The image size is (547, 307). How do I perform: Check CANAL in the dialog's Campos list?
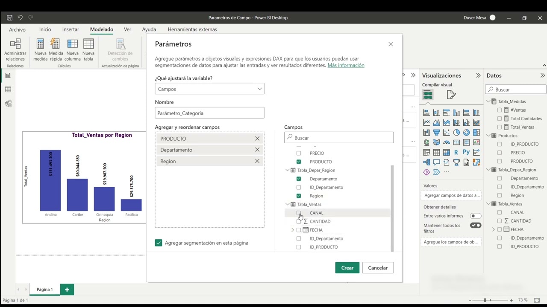299,213
